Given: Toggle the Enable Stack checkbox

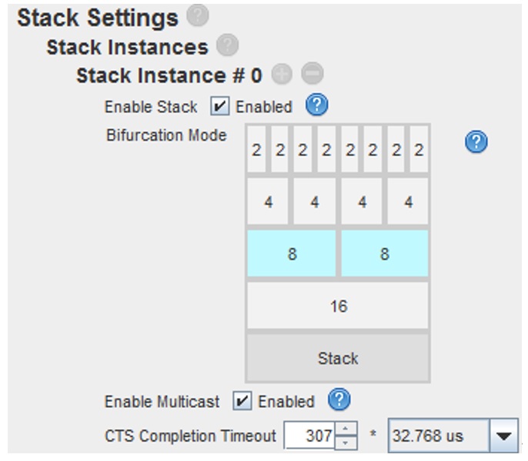Looking at the screenshot, I should click(219, 107).
